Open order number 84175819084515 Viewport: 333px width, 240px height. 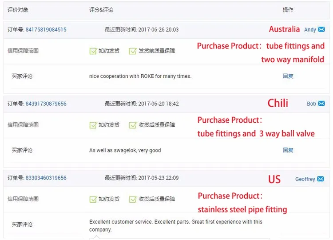tap(46, 30)
